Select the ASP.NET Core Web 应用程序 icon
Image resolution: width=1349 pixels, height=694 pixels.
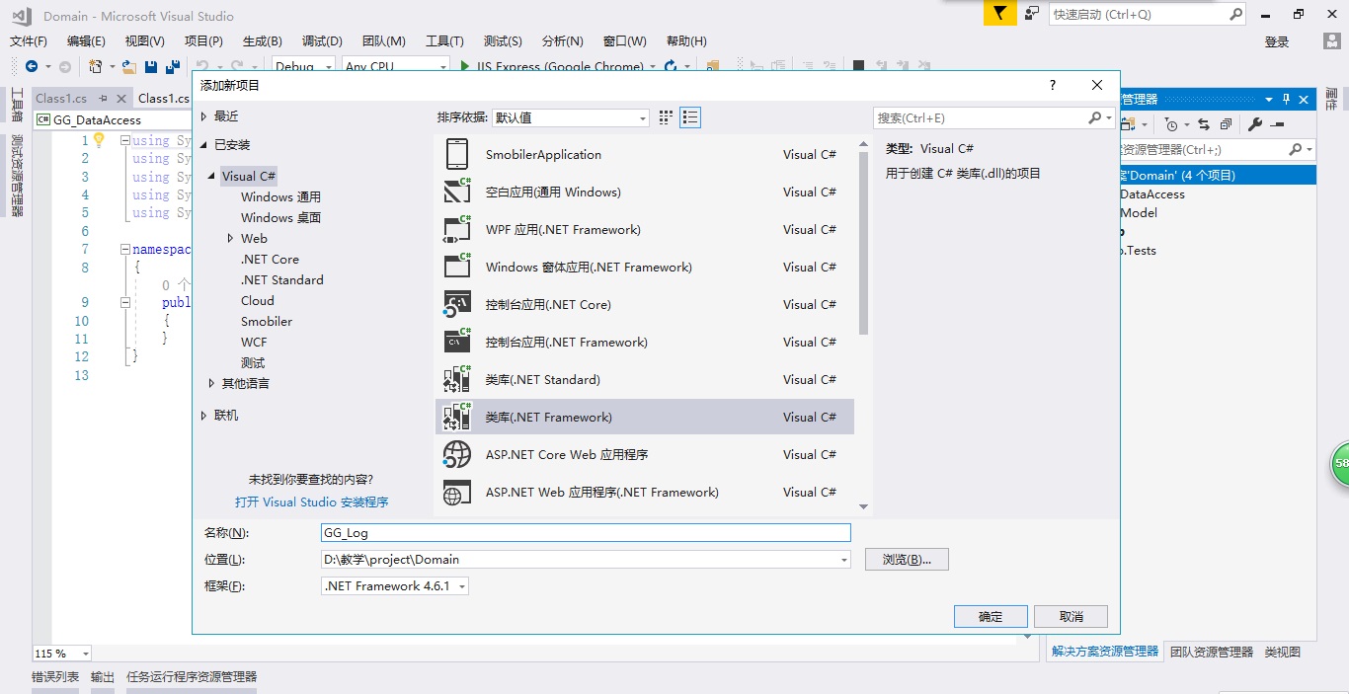[x=457, y=455]
